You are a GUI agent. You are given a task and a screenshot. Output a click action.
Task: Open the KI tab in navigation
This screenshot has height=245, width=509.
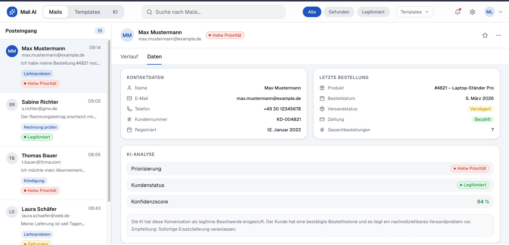click(x=115, y=12)
